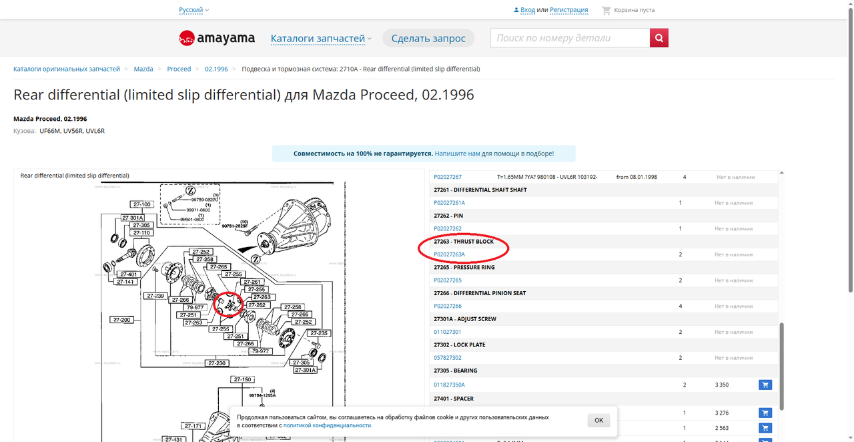
Task: Add part priced 3 350 to cart
Action: pyautogui.click(x=765, y=385)
